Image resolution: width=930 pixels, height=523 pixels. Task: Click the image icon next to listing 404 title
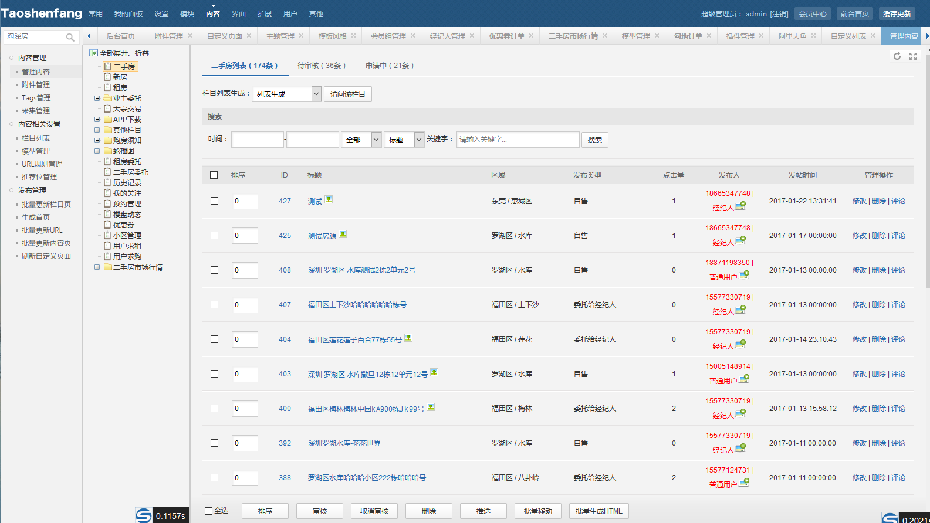click(x=408, y=338)
